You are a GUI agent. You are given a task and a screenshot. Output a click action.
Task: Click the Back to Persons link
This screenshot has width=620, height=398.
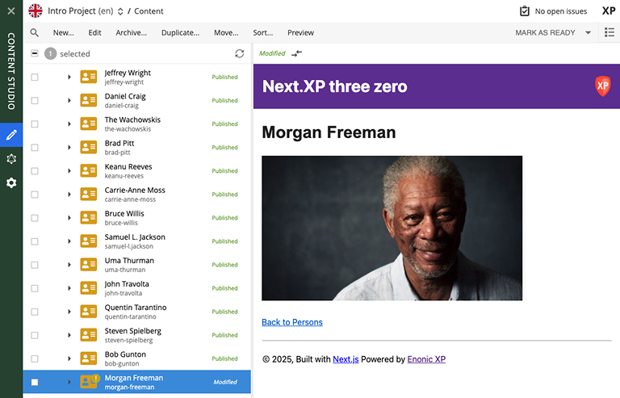(x=291, y=322)
